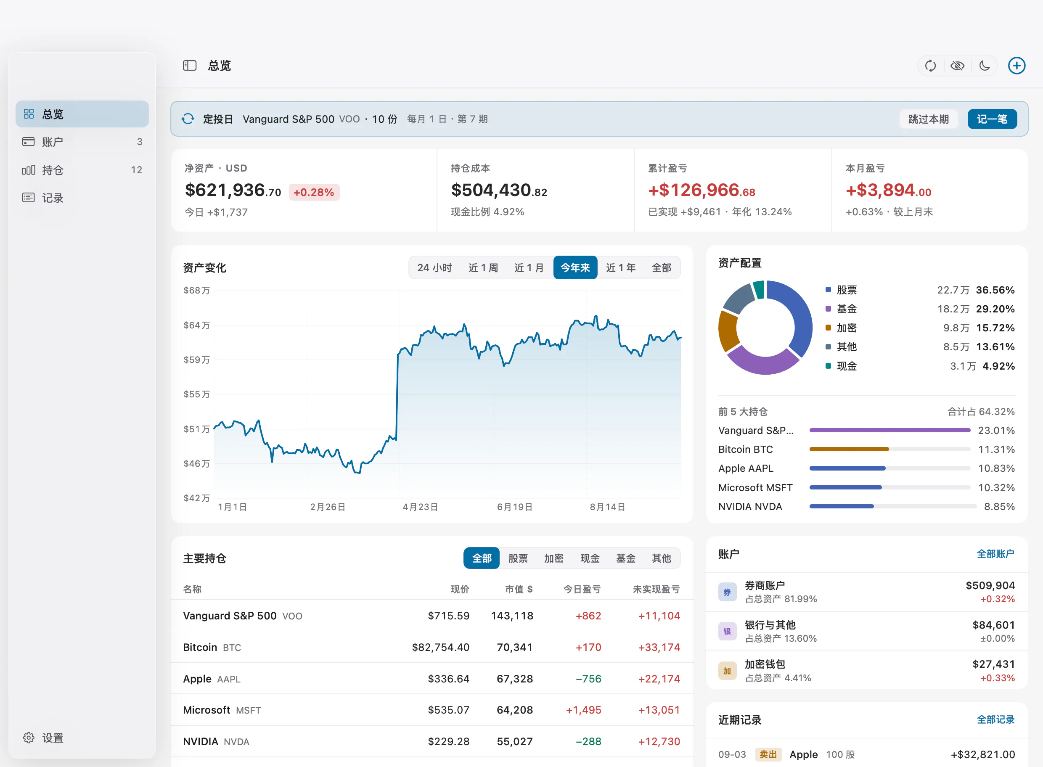Image resolution: width=1043 pixels, height=767 pixels.
Task: Open 总览 in sidebar
Action: (82, 114)
